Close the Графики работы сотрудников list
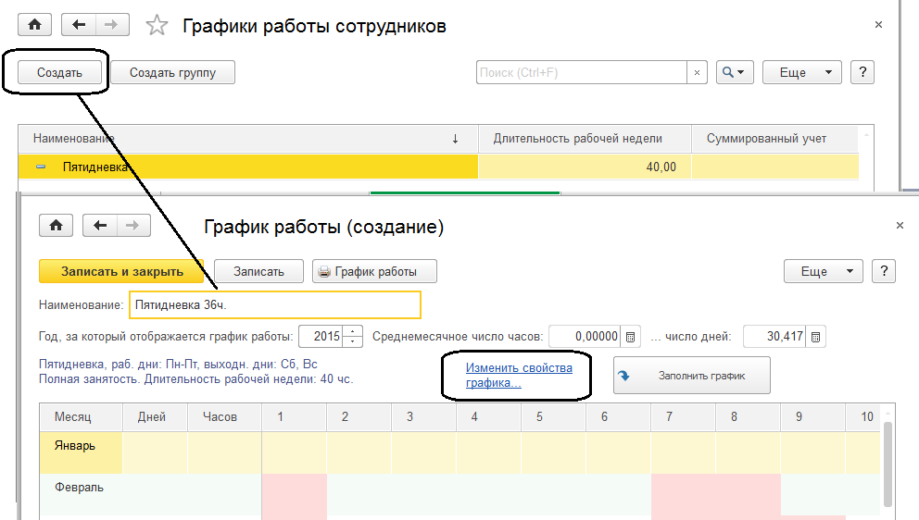 coord(878,25)
